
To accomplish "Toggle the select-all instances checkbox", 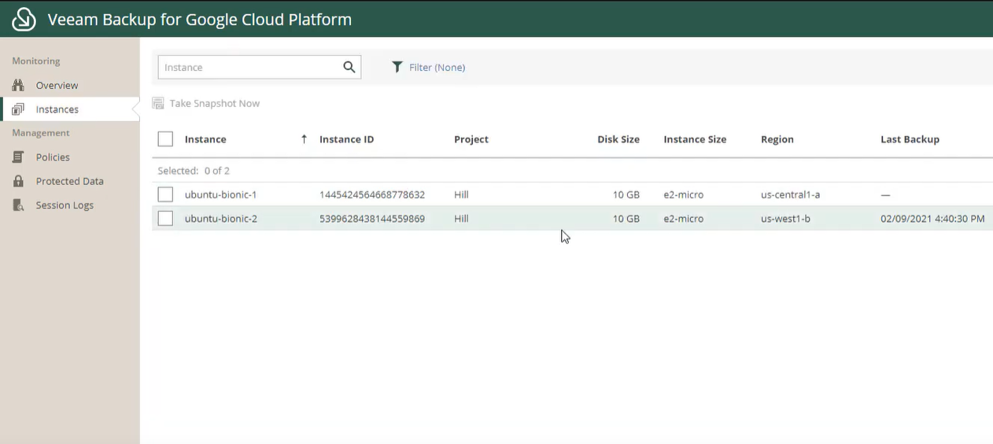I will pos(165,139).
